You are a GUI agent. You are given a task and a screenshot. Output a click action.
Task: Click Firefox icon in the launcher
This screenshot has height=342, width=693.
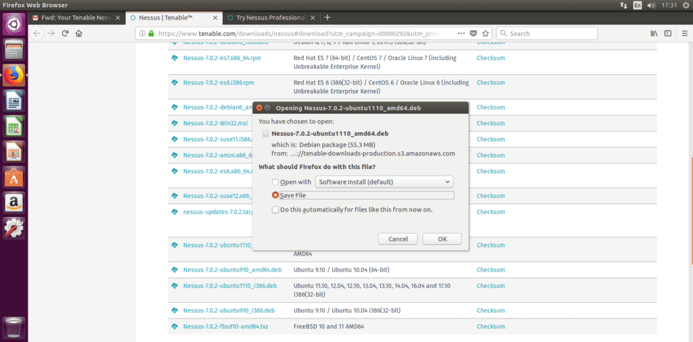pos(14,75)
